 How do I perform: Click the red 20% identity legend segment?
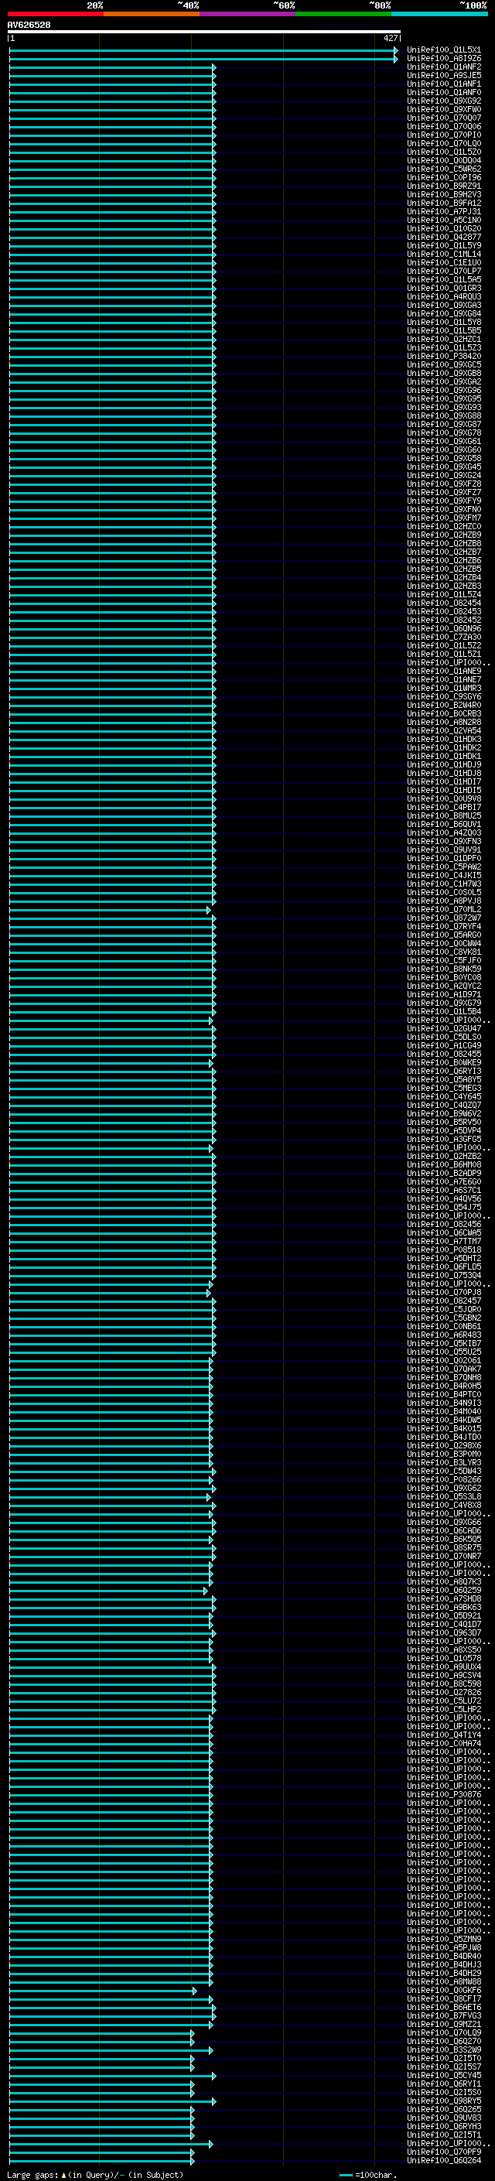(55, 14)
